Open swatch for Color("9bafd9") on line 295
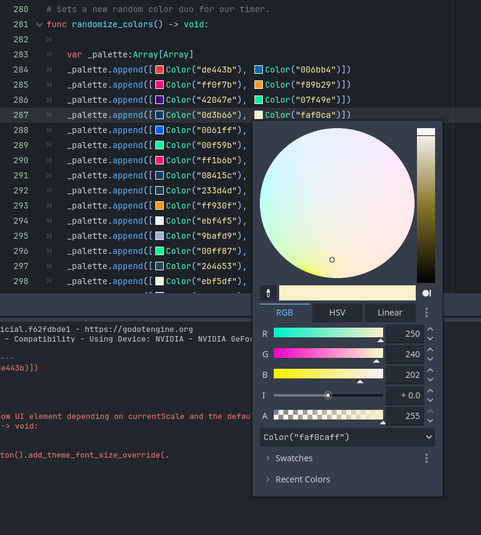 (160, 236)
